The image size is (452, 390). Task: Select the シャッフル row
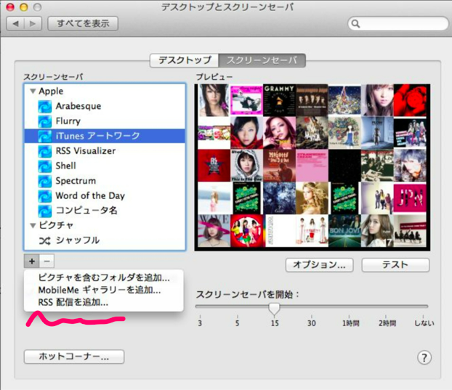[105, 240]
